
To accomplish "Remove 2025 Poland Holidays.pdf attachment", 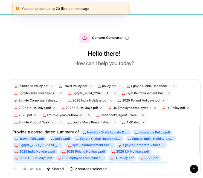I will tap(164, 100).
